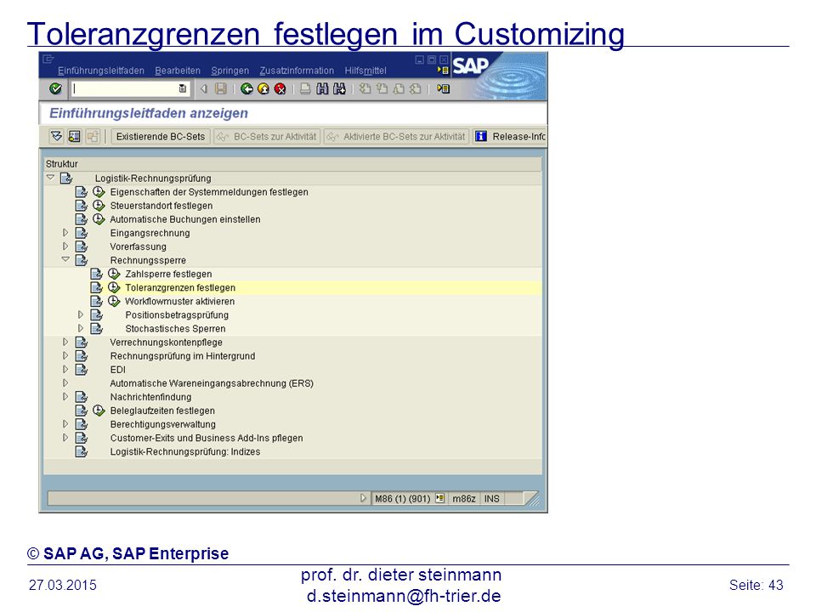
Task: Click documentation icon for Logistik-Rechnungsprüfung: Indizes
Action: coord(82,451)
